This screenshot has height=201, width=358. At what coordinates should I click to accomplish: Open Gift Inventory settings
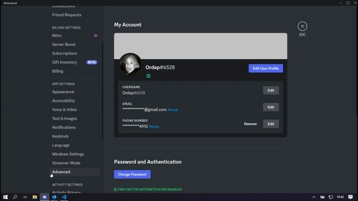click(74, 62)
